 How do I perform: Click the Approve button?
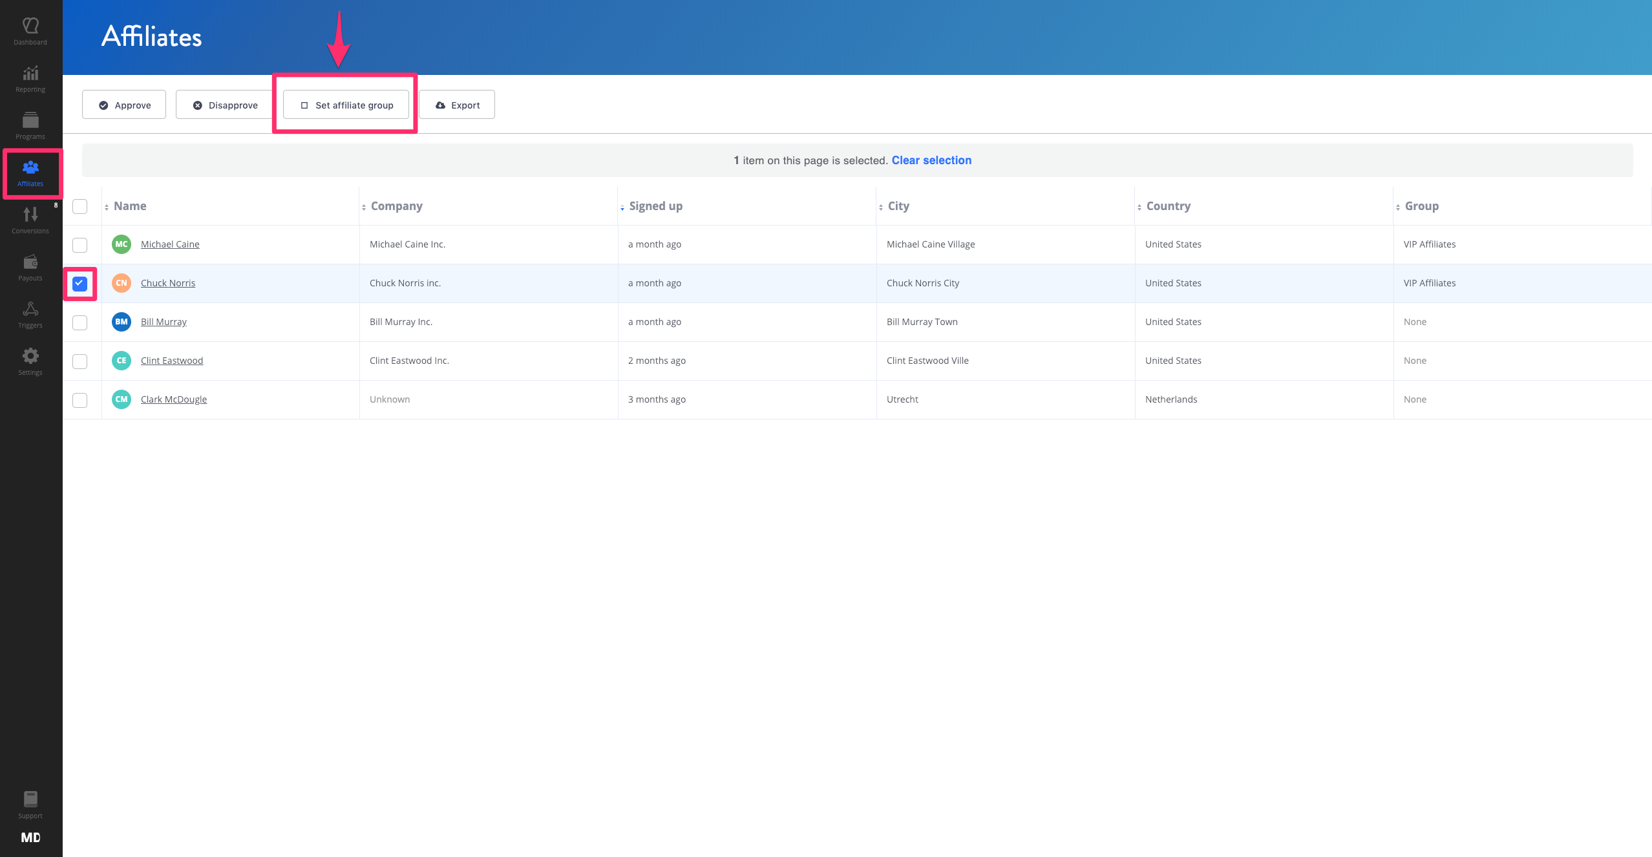pos(124,105)
